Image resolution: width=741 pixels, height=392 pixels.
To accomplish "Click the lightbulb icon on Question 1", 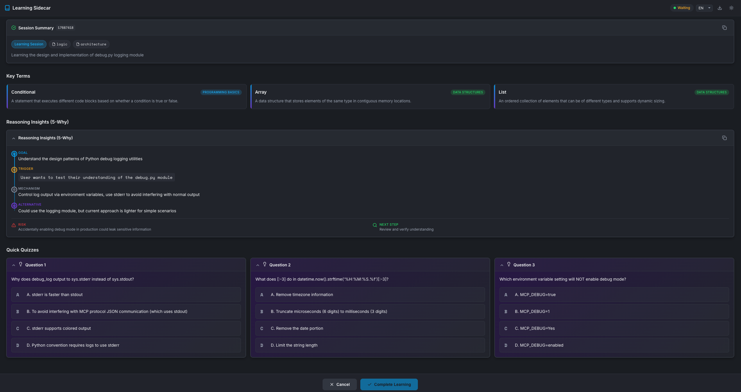I will coord(21,264).
